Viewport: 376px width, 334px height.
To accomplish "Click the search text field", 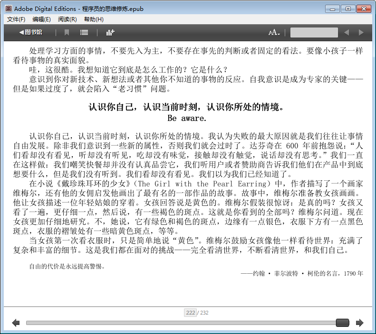I will click(x=314, y=32).
